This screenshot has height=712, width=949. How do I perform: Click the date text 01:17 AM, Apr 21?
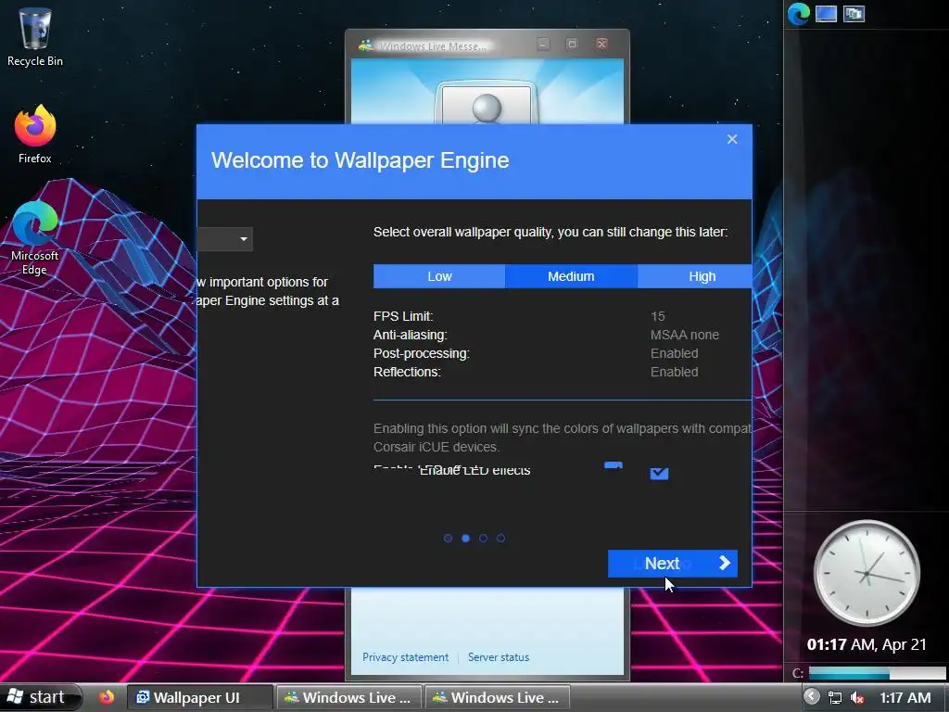click(x=867, y=644)
